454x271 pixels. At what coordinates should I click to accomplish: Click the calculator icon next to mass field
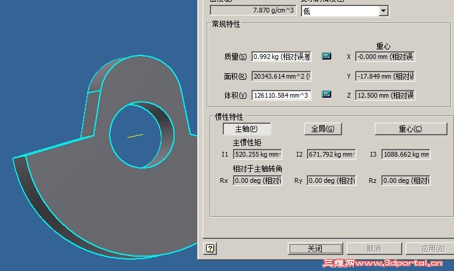pos(326,56)
